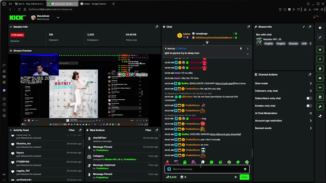This screenshot has width=326, height=183.
Task: Toggle the lightning bolt sidebar panel icon
Action: coord(320,59)
